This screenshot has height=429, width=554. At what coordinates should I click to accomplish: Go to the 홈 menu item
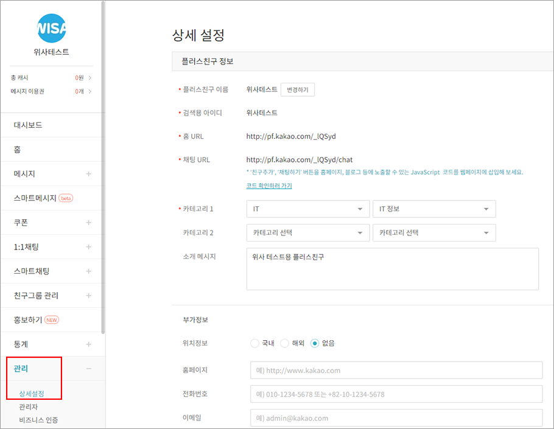pos(52,149)
